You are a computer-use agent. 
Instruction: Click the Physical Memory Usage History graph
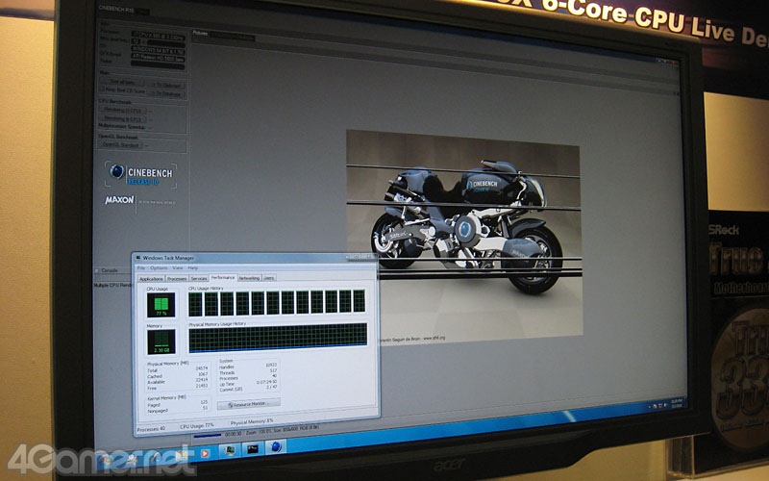pyautogui.click(x=278, y=338)
